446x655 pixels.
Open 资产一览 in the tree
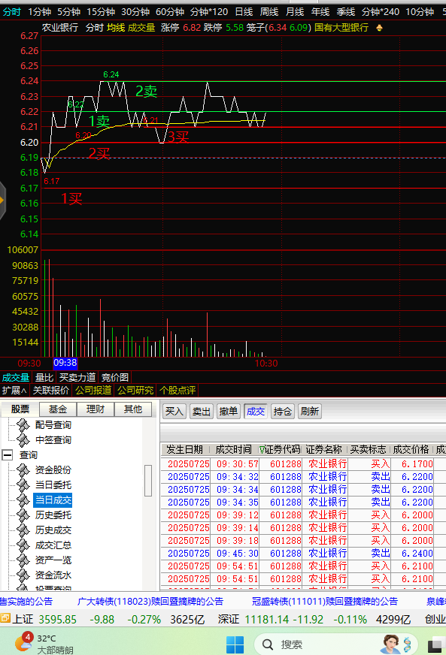pyautogui.click(x=53, y=560)
